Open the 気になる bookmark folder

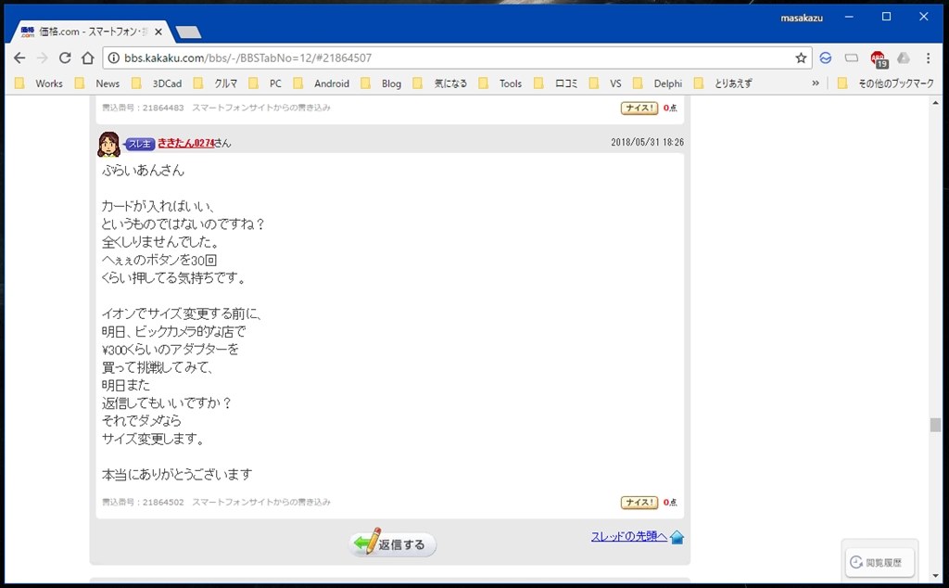440,83
